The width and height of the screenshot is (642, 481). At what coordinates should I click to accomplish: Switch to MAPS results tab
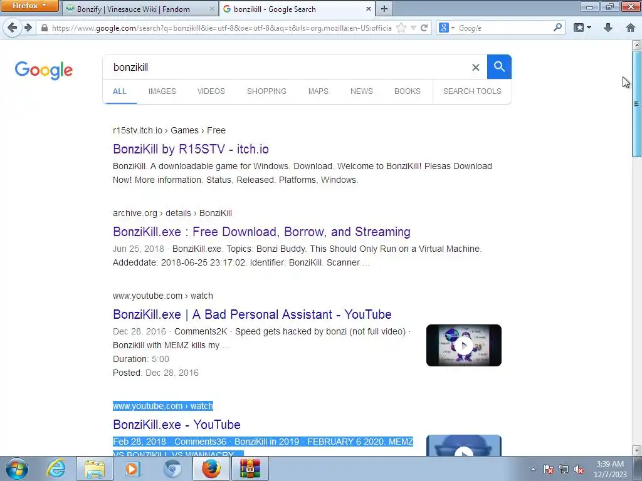tap(318, 91)
